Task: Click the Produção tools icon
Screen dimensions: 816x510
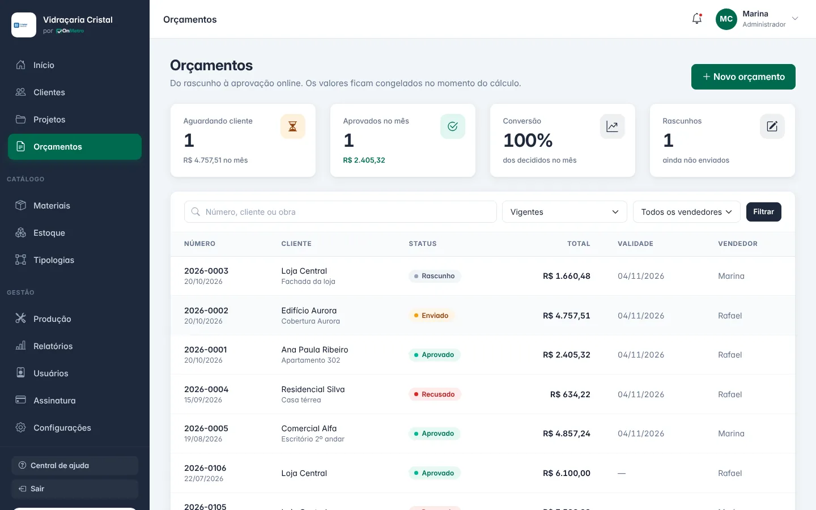Action: (x=21, y=319)
